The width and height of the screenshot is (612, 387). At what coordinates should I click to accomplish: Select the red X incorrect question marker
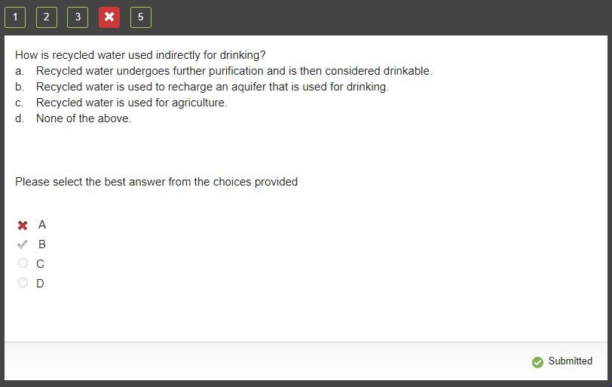point(109,17)
